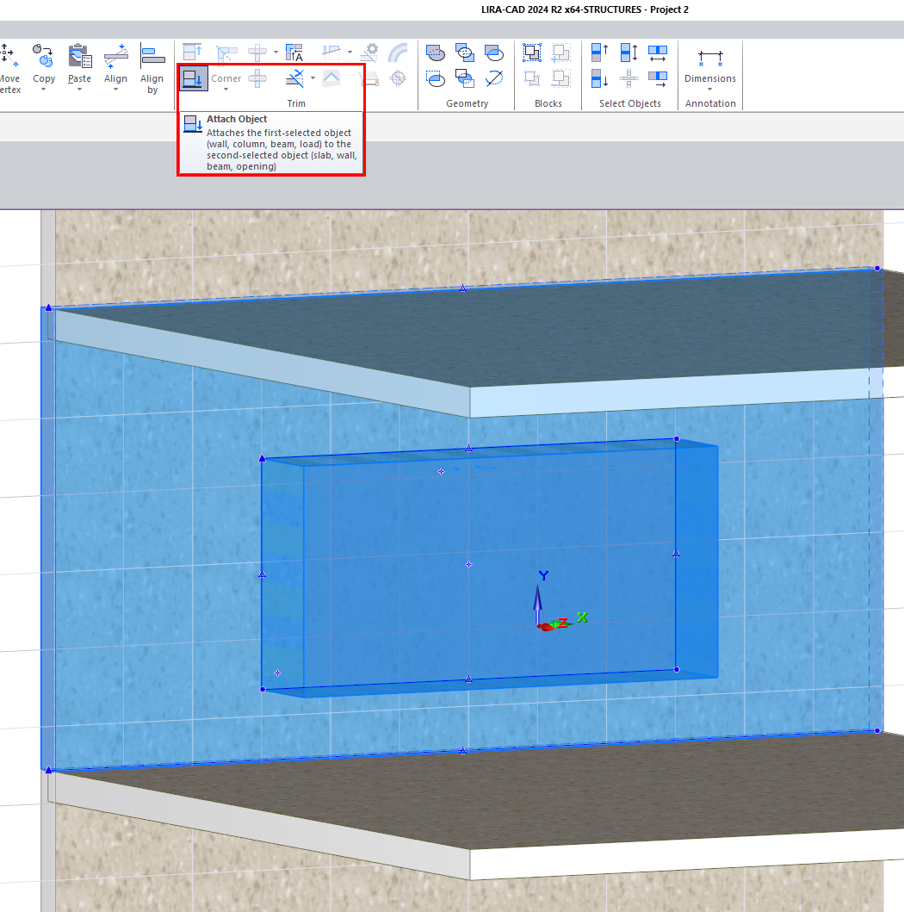Image resolution: width=904 pixels, height=912 pixels.
Task: Expand the Corner dropdown
Action: [226, 90]
